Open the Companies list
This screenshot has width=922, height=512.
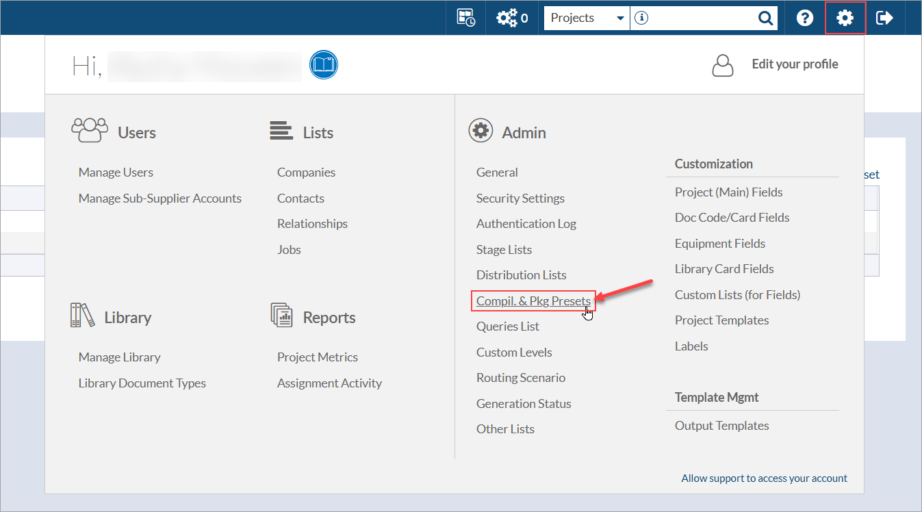pyautogui.click(x=306, y=172)
